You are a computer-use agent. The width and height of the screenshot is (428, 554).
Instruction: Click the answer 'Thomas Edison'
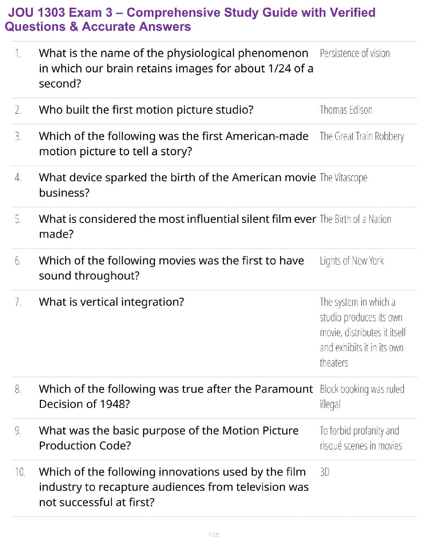pos(346,110)
